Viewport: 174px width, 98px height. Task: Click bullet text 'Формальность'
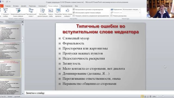(x=73, y=43)
